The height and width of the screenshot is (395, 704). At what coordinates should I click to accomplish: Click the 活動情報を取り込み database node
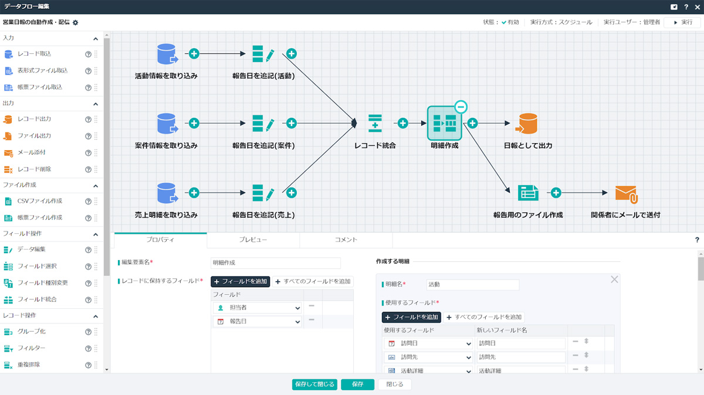pos(167,54)
